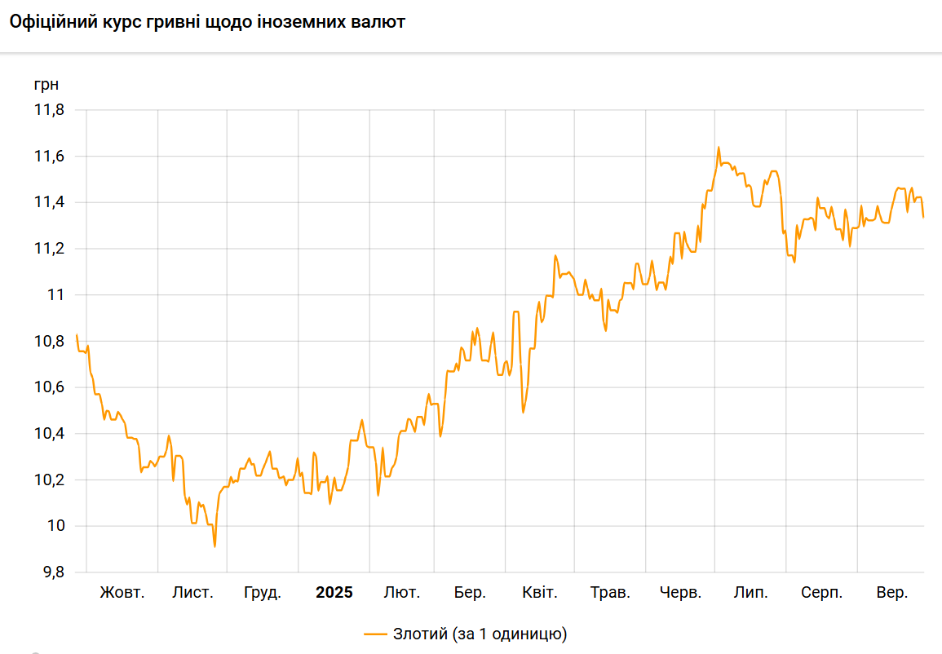Select the Серп. month label
The image size is (942, 654).
[x=821, y=593]
